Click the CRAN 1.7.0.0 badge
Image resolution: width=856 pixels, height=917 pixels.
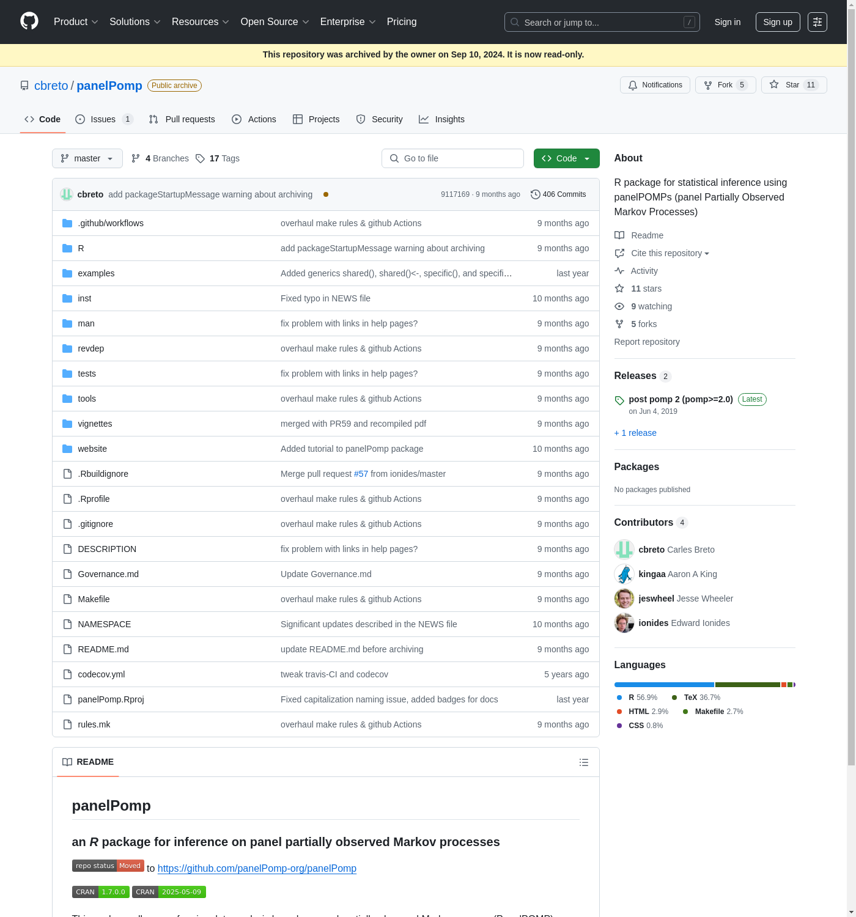101,892
